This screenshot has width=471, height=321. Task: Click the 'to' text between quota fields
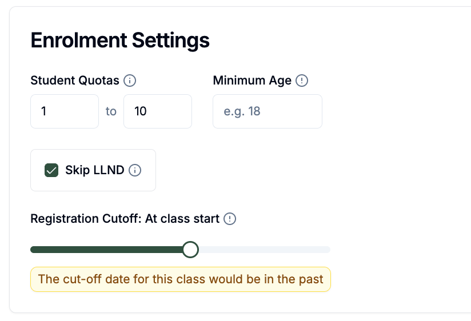coord(111,111)
